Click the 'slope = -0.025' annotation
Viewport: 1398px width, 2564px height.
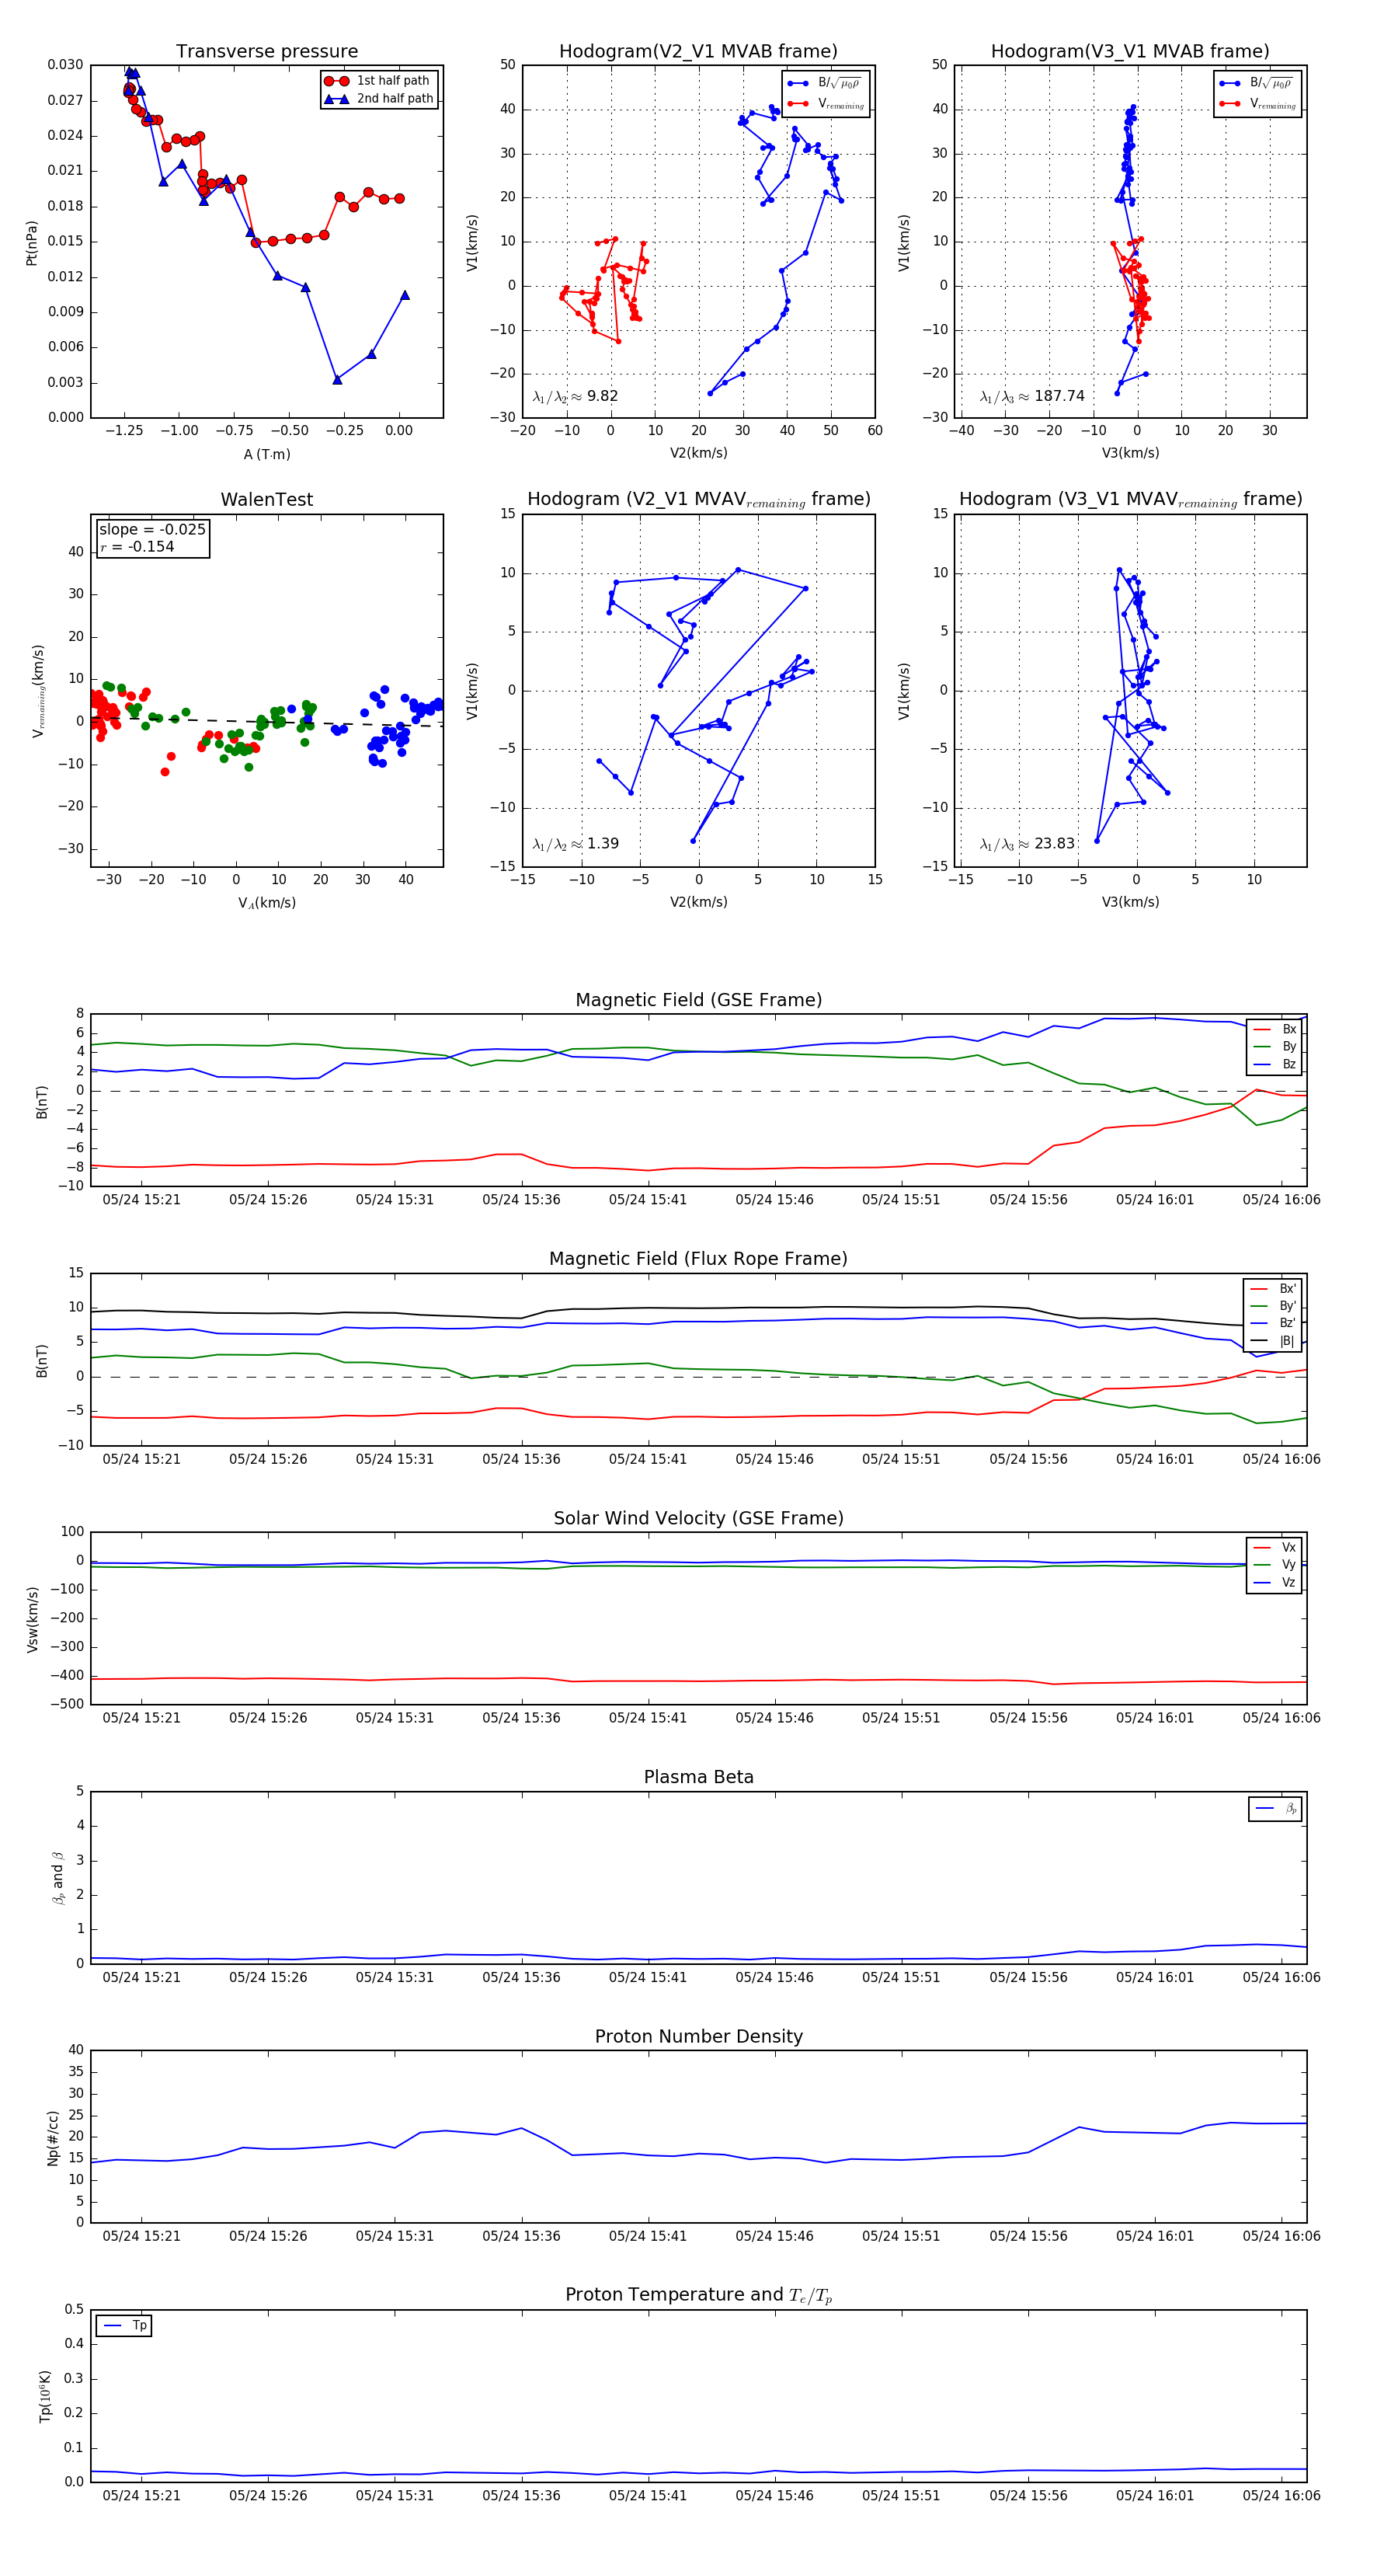click(152, 530)
